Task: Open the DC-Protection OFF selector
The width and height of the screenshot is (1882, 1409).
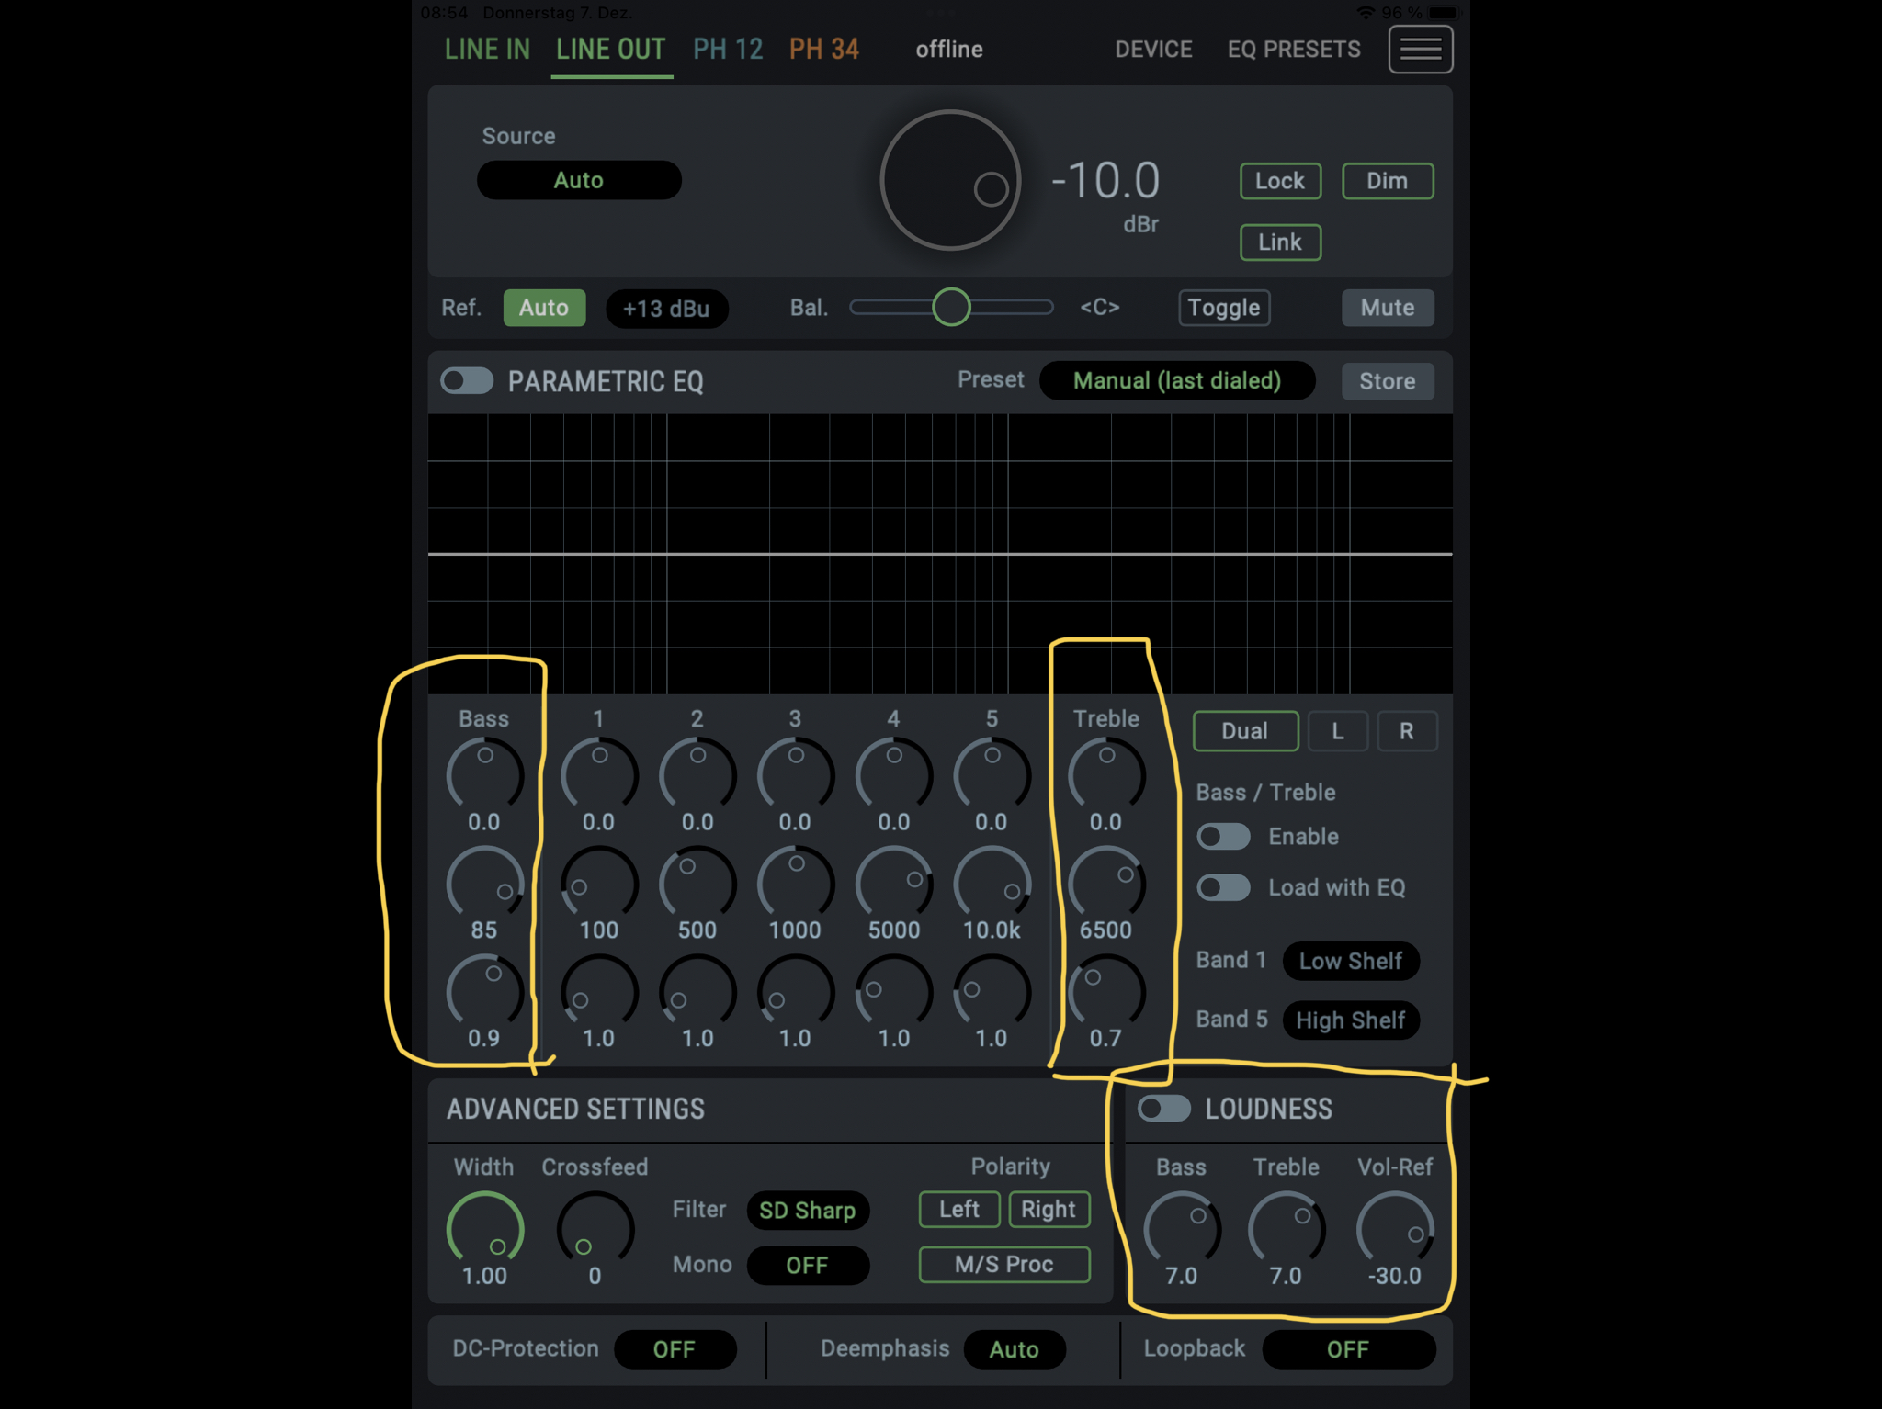Action: (x=675, y=1349)
